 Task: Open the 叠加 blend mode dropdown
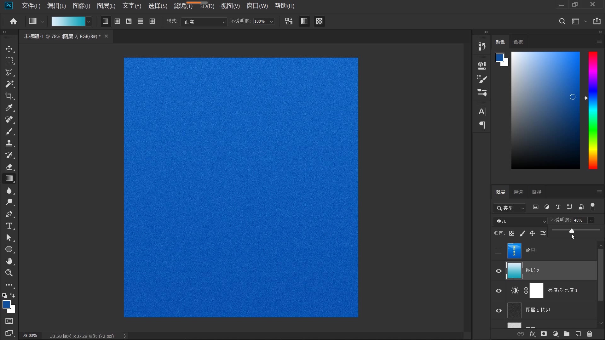pos(520,221)
